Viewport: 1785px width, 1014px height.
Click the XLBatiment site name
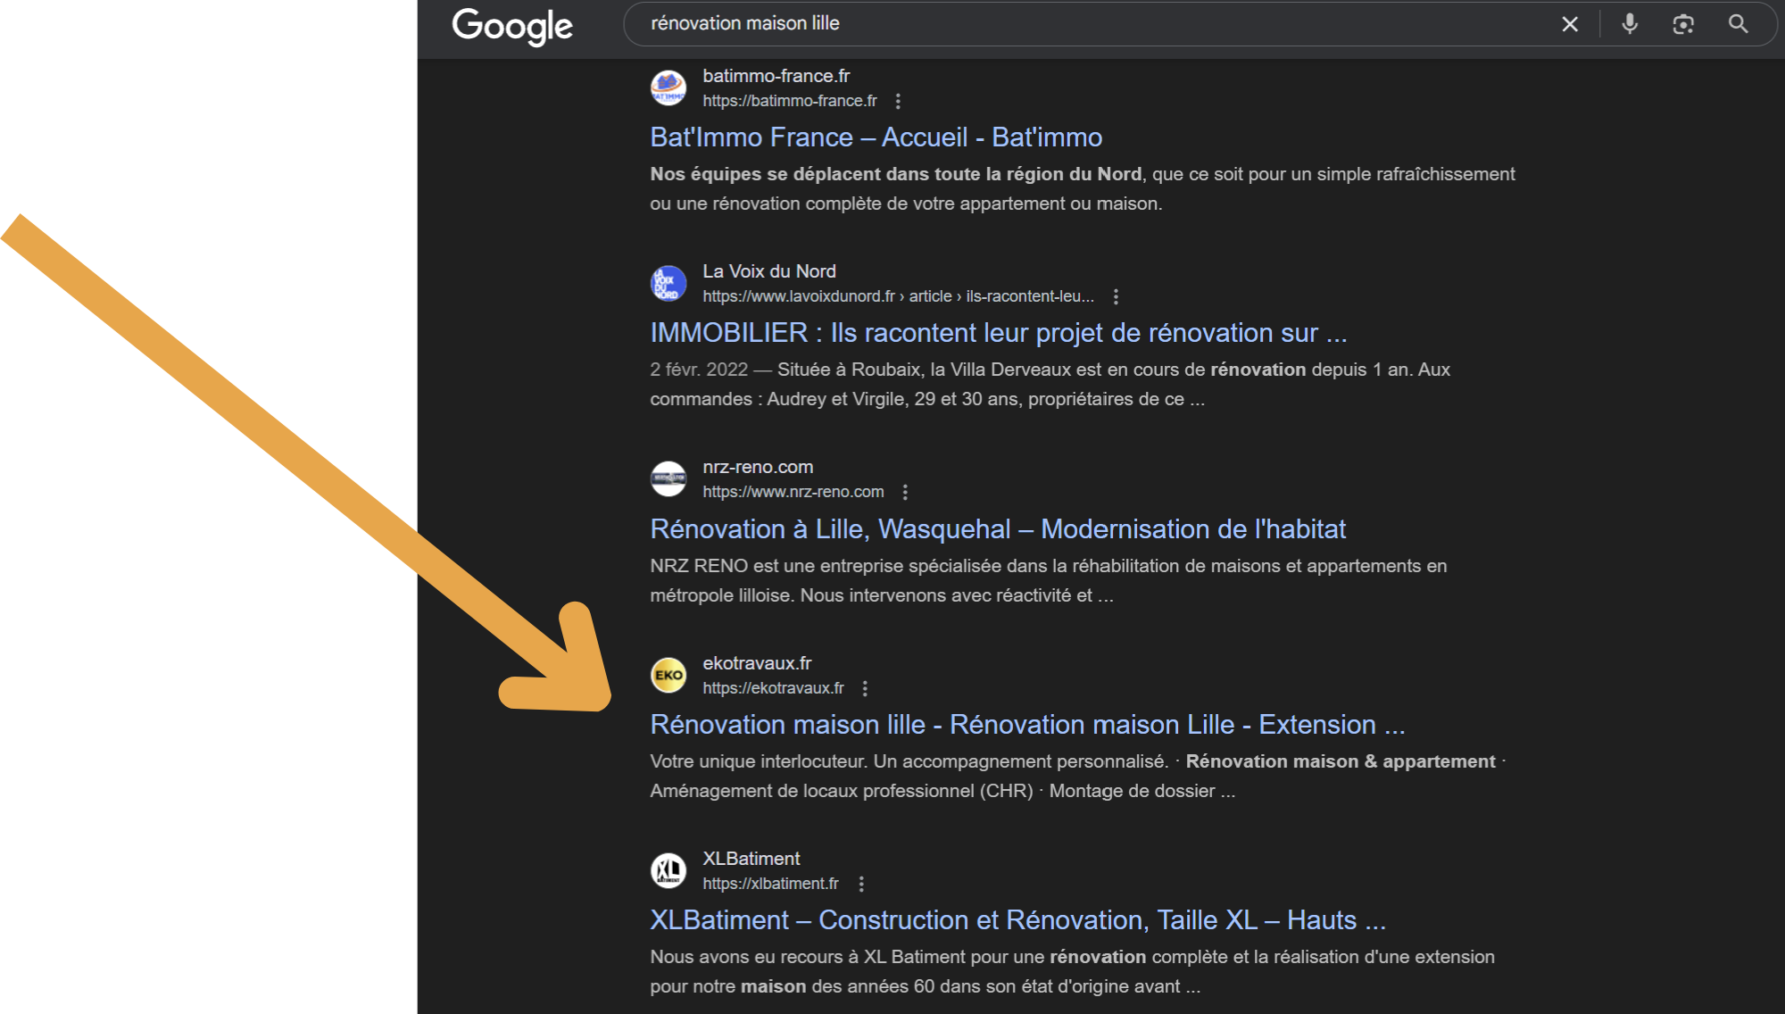(751, 859)
